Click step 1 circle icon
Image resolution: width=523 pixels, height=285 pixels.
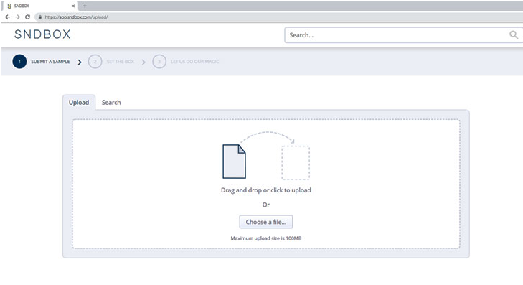click(19, 62)
